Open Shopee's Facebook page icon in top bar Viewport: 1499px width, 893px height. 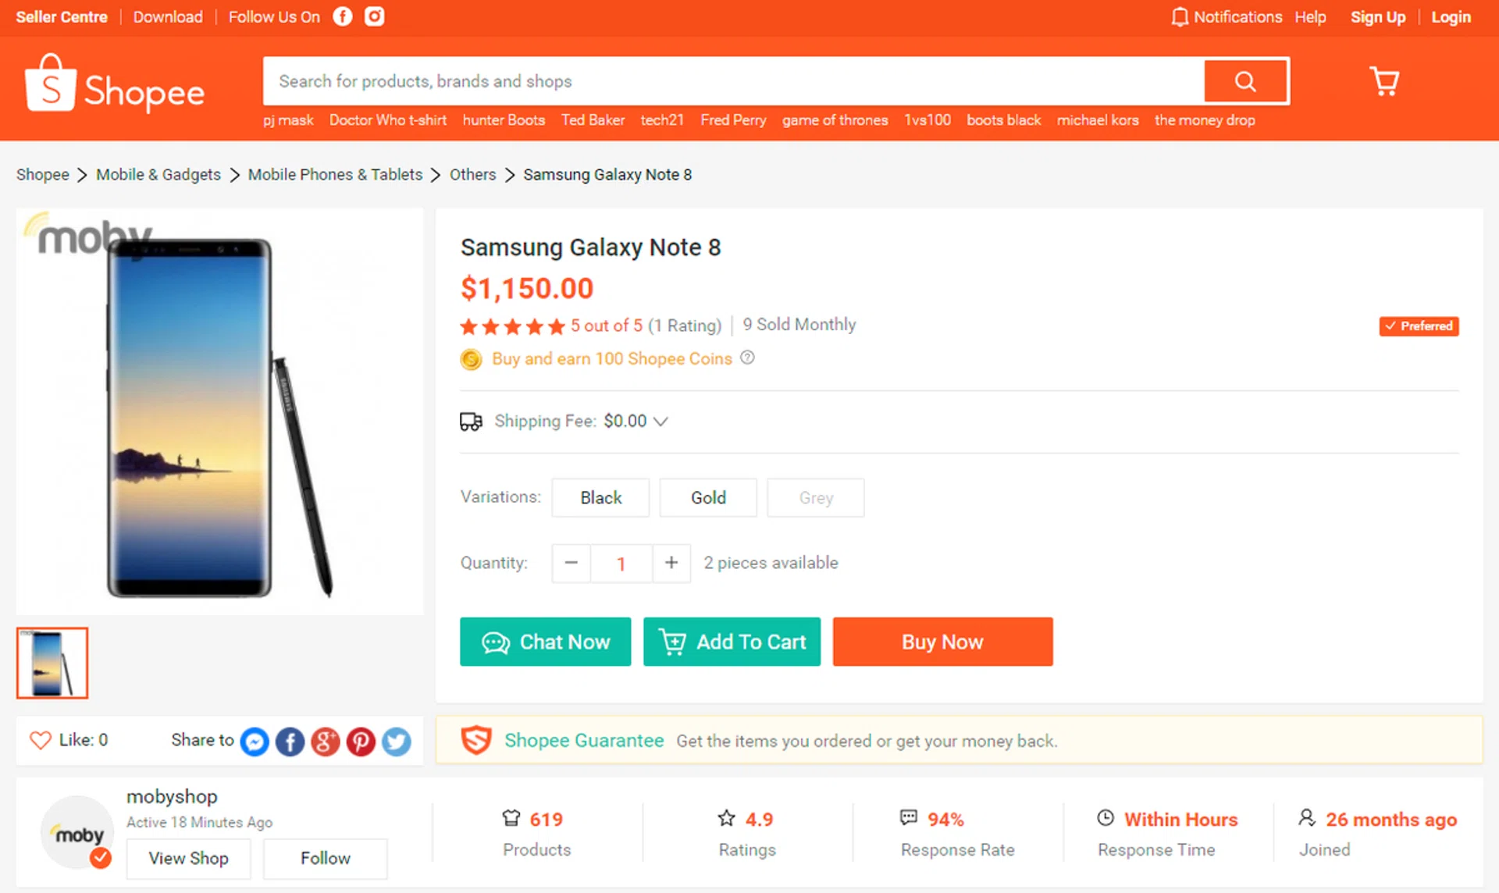pos(343,16)
